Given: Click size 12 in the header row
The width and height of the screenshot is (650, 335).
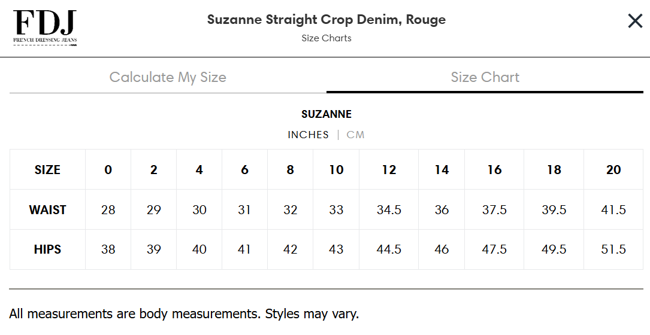Looking at the screenshot, I should click(389, 170).
